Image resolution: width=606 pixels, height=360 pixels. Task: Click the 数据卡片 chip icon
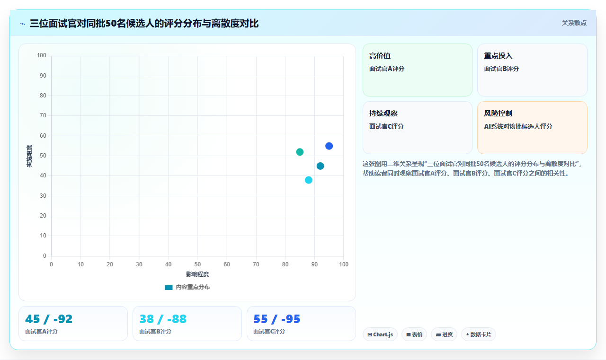[467, 334]
